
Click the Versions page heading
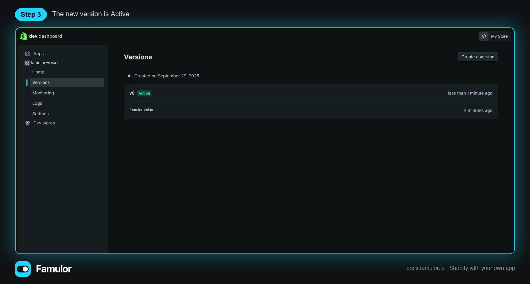pyautogui.click(x=138, y=57)
